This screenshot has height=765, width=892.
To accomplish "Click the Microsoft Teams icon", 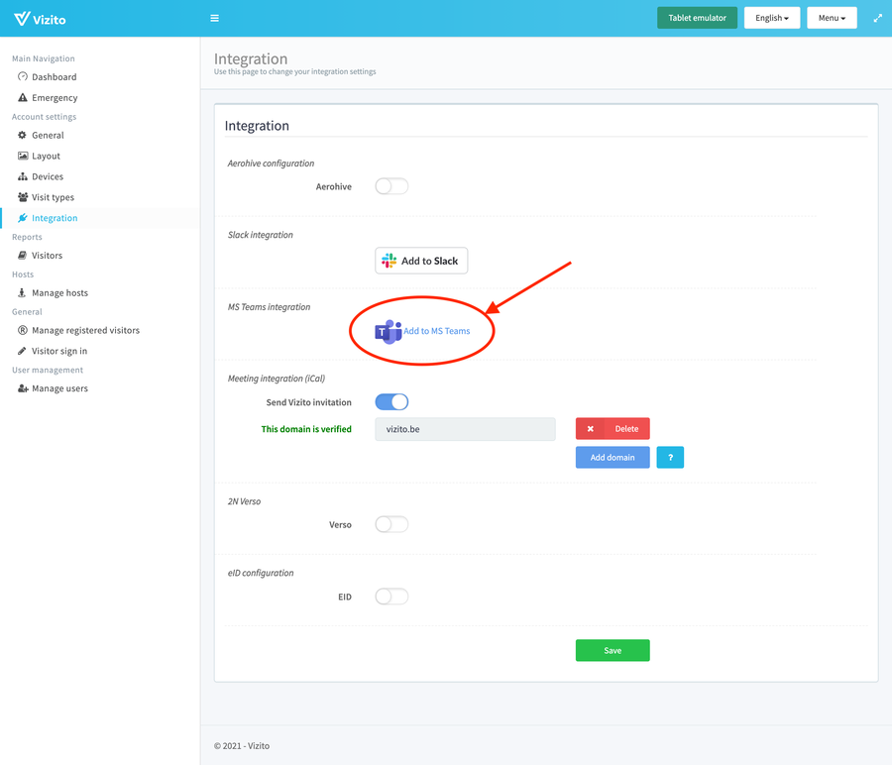I will pyautogui.click(x=388, y=331).
